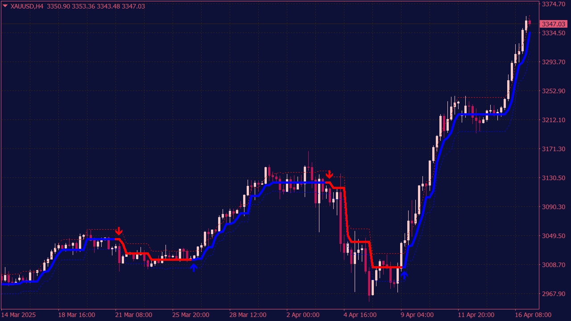Click the 3252.90 price scale label
571x321 pixels.
(554, 91)
